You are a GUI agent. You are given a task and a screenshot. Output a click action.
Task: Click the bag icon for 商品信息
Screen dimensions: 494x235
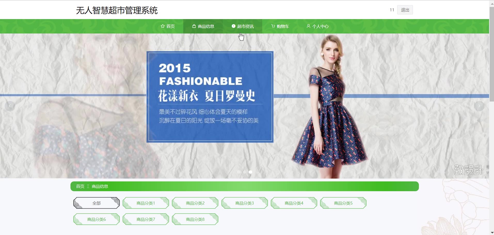click(x=194, y=26)
